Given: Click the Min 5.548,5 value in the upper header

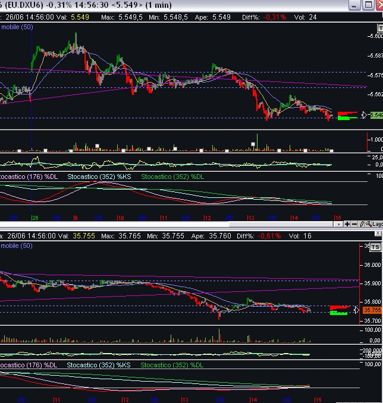Looking at the screenshot, I should (x=175, y=17).
